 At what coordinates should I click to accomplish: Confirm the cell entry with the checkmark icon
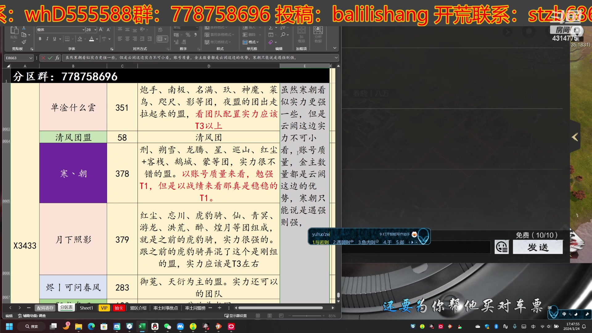coord(50,58)
